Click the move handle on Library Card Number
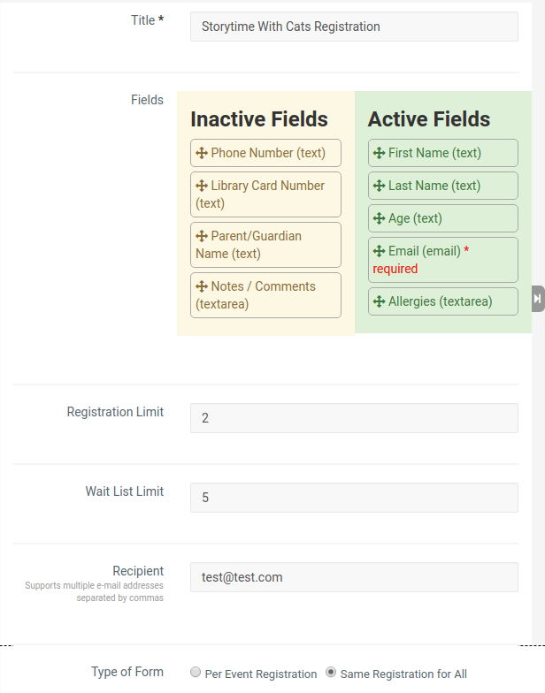 [202, 186]
